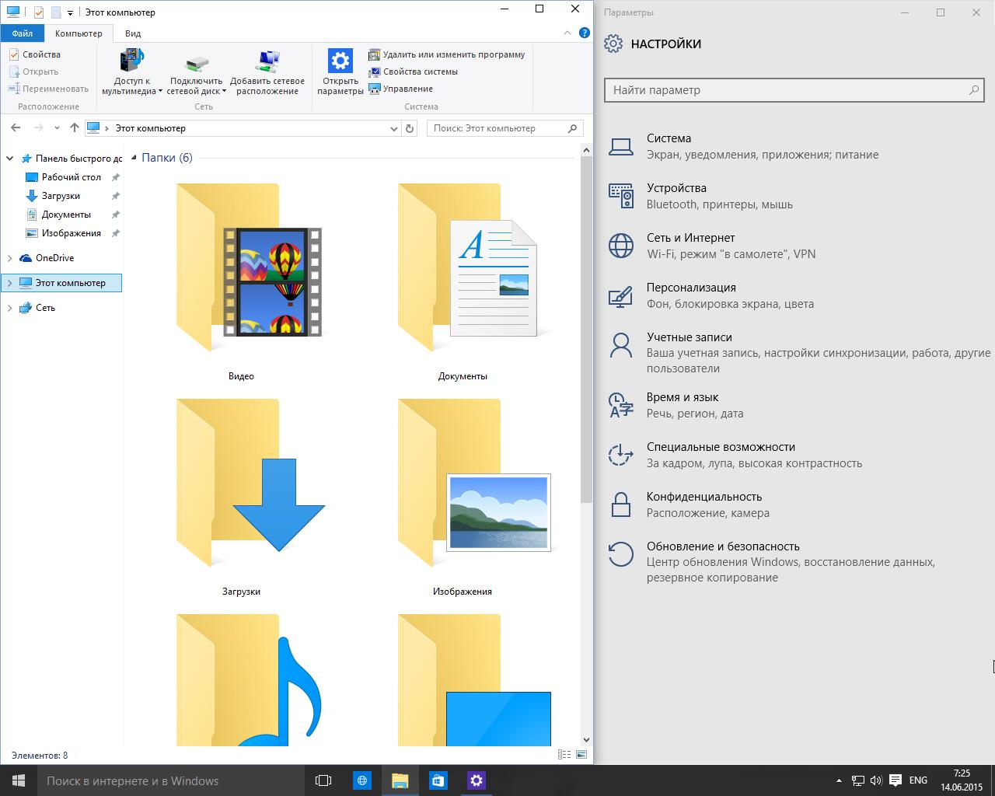Show hidden tray icons arrow
Screen dimensions: 995x796
[x=839, y=780]
